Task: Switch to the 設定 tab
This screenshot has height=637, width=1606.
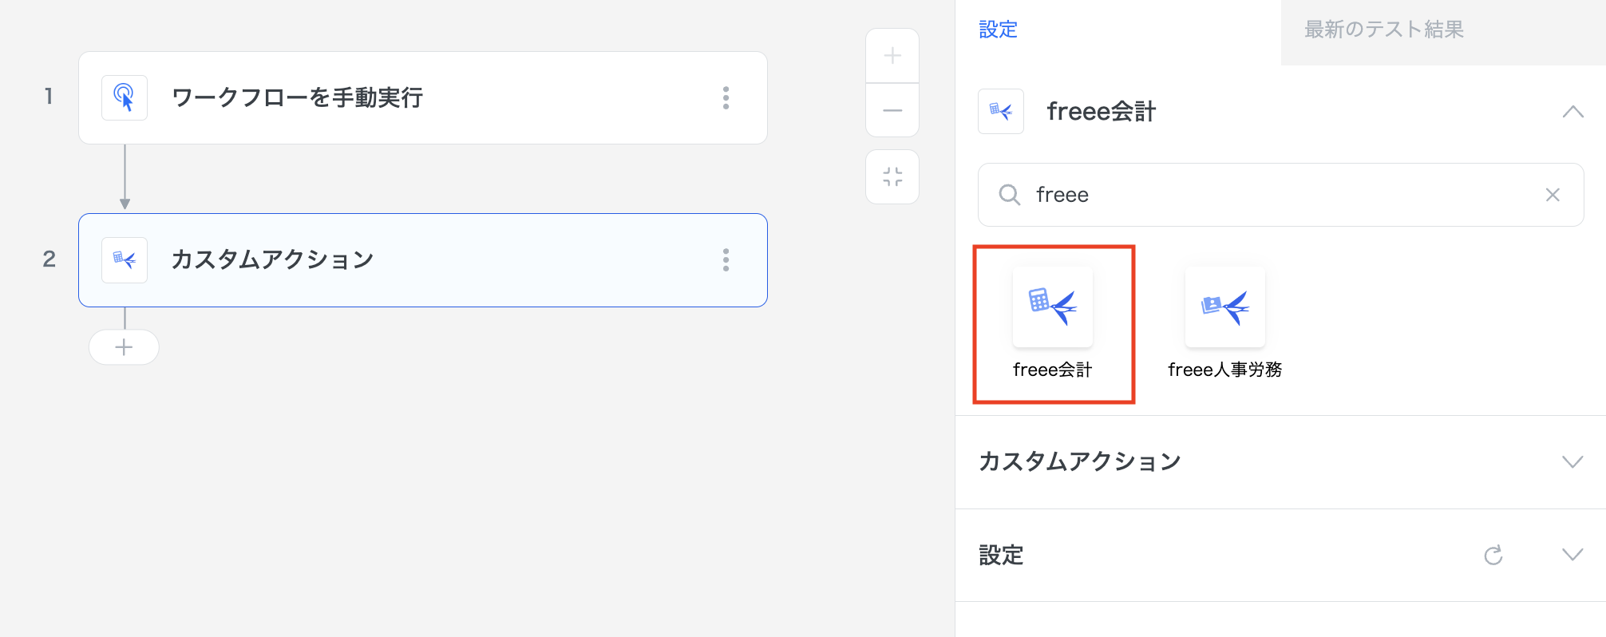Action: tap(998, 30)
